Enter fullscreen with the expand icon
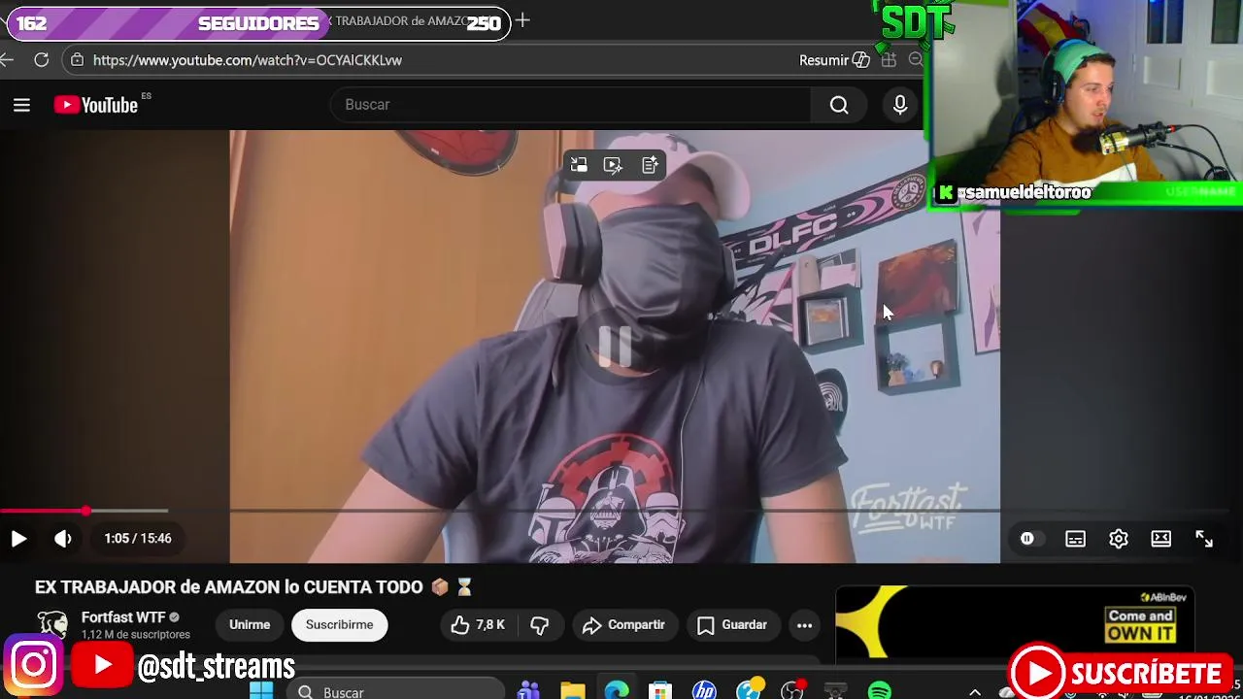Viewport: 1243px width, 699px height. click(x=1204, y=539)
